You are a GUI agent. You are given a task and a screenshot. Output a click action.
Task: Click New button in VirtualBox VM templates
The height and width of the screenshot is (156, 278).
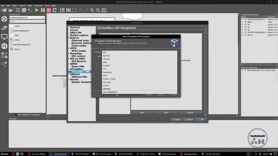[x=142, y=113]
